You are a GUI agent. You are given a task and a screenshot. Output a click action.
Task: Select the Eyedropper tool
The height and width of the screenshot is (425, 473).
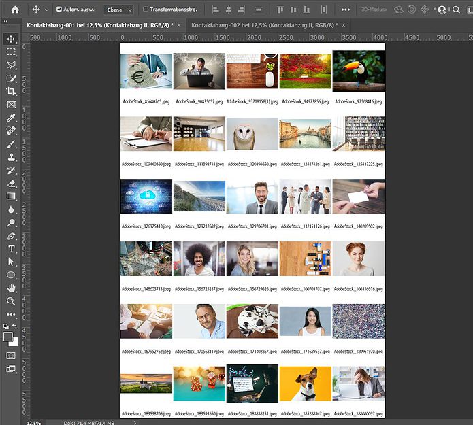pyautogui.click(x=11, y=118)
